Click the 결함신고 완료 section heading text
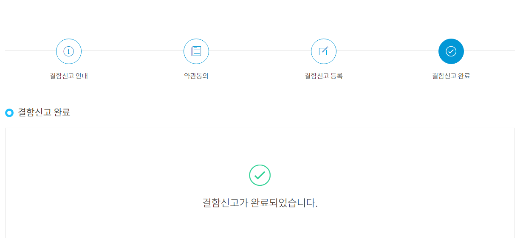 [x=44, y=112]
